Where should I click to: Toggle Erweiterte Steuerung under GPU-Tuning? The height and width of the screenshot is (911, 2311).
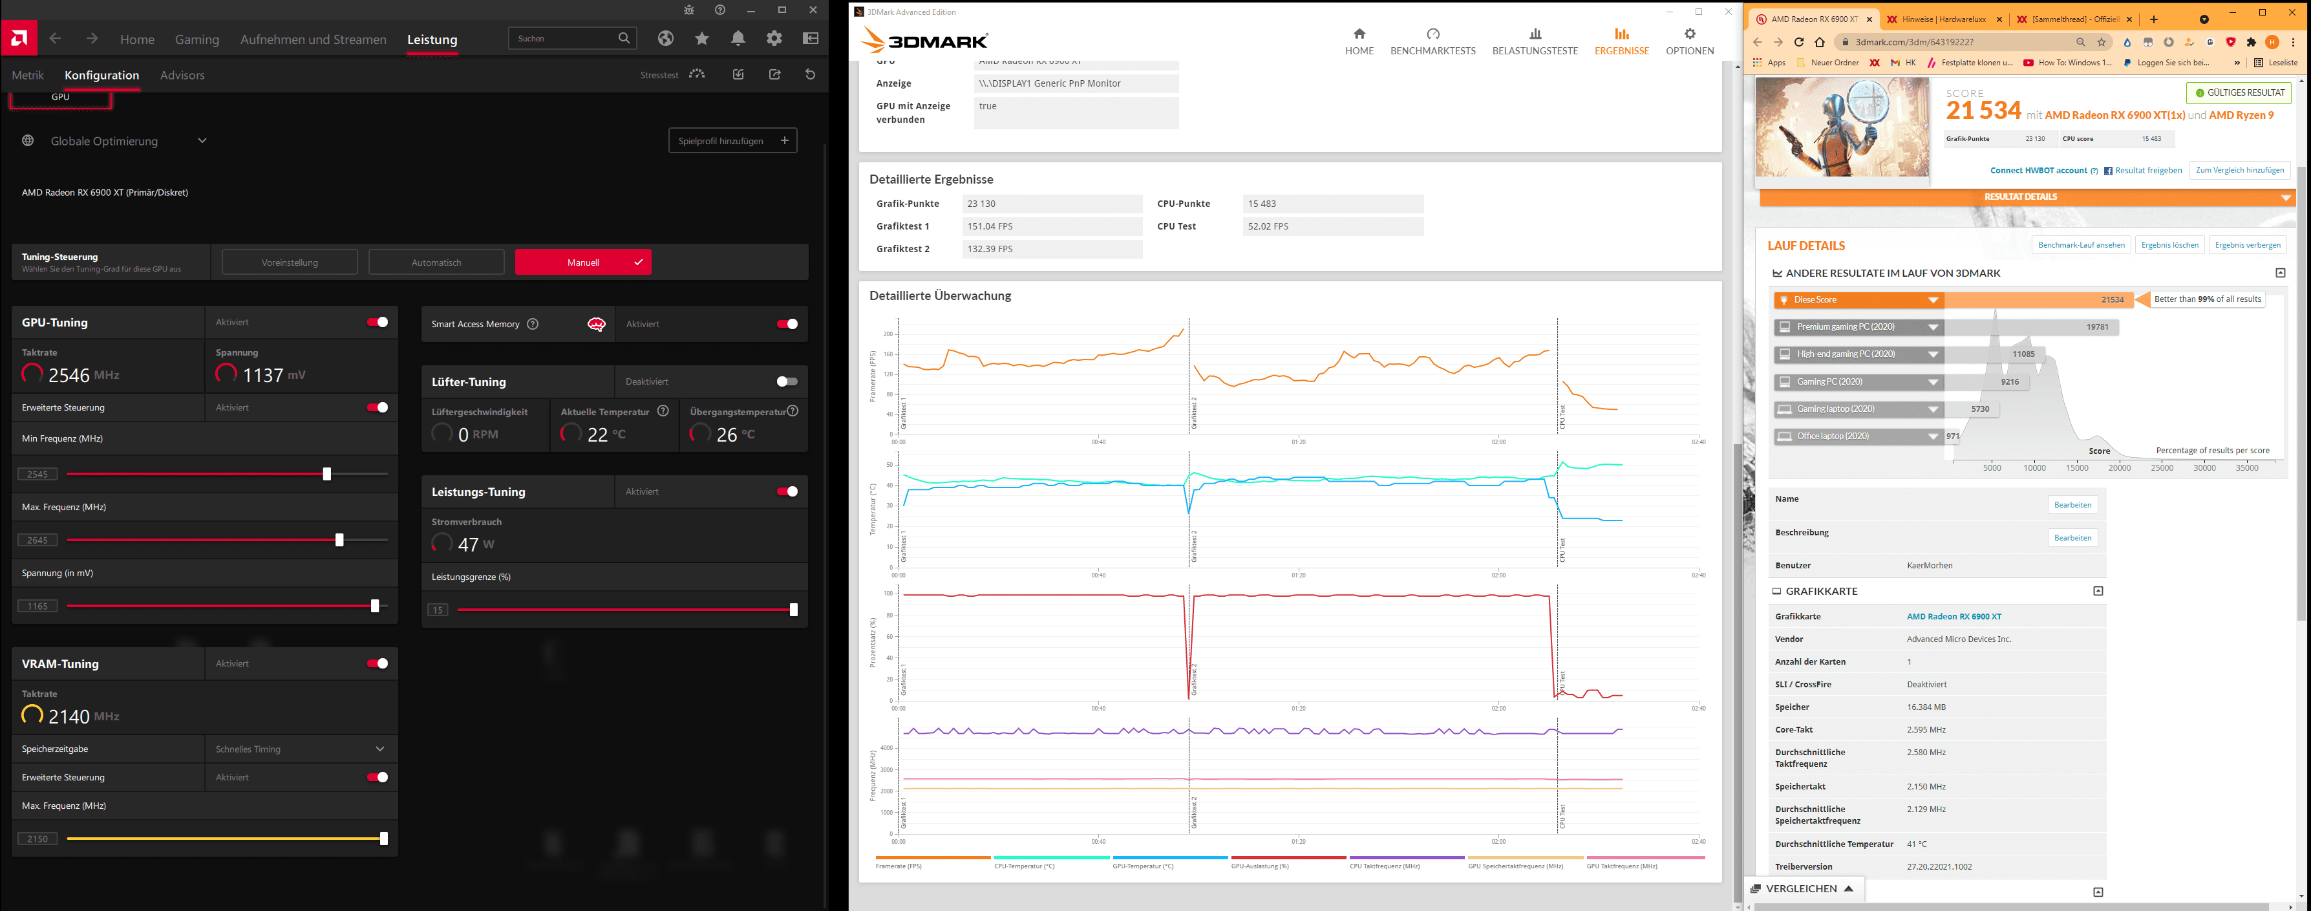pos(378,407)
